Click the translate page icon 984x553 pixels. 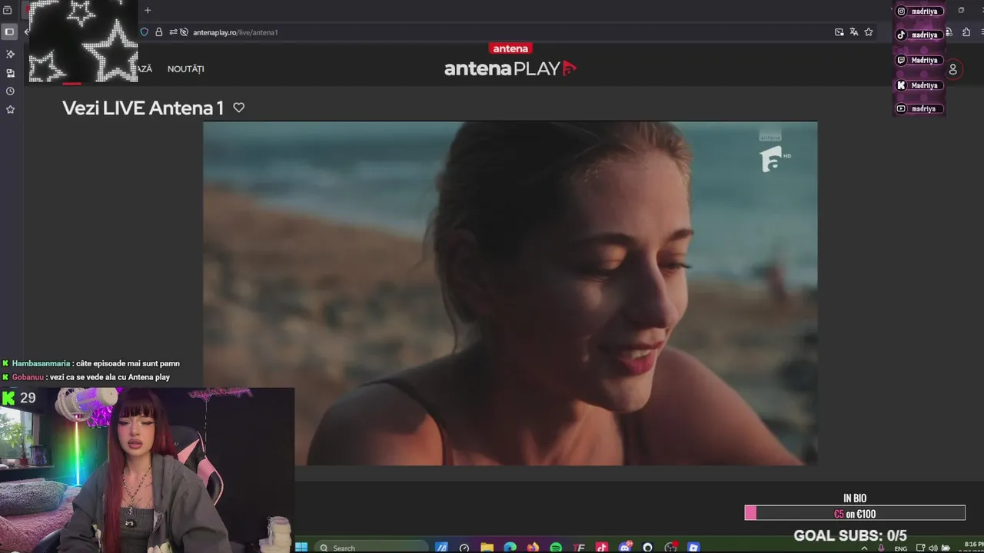(853, 32)
